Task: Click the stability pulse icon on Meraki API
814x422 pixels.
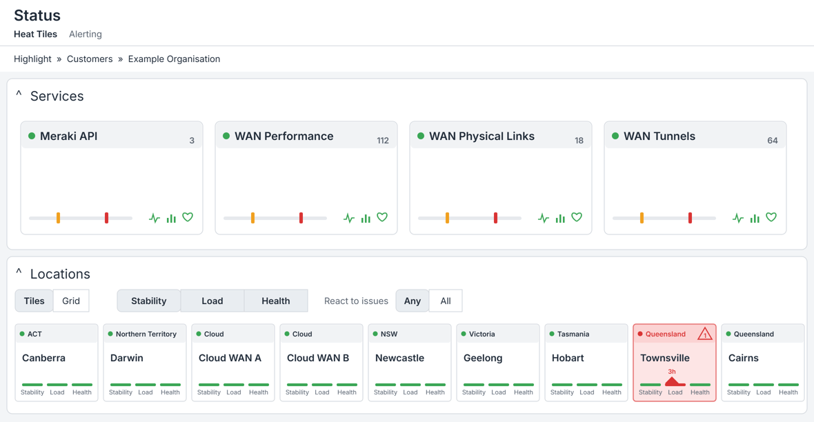Action: point(155,218)
